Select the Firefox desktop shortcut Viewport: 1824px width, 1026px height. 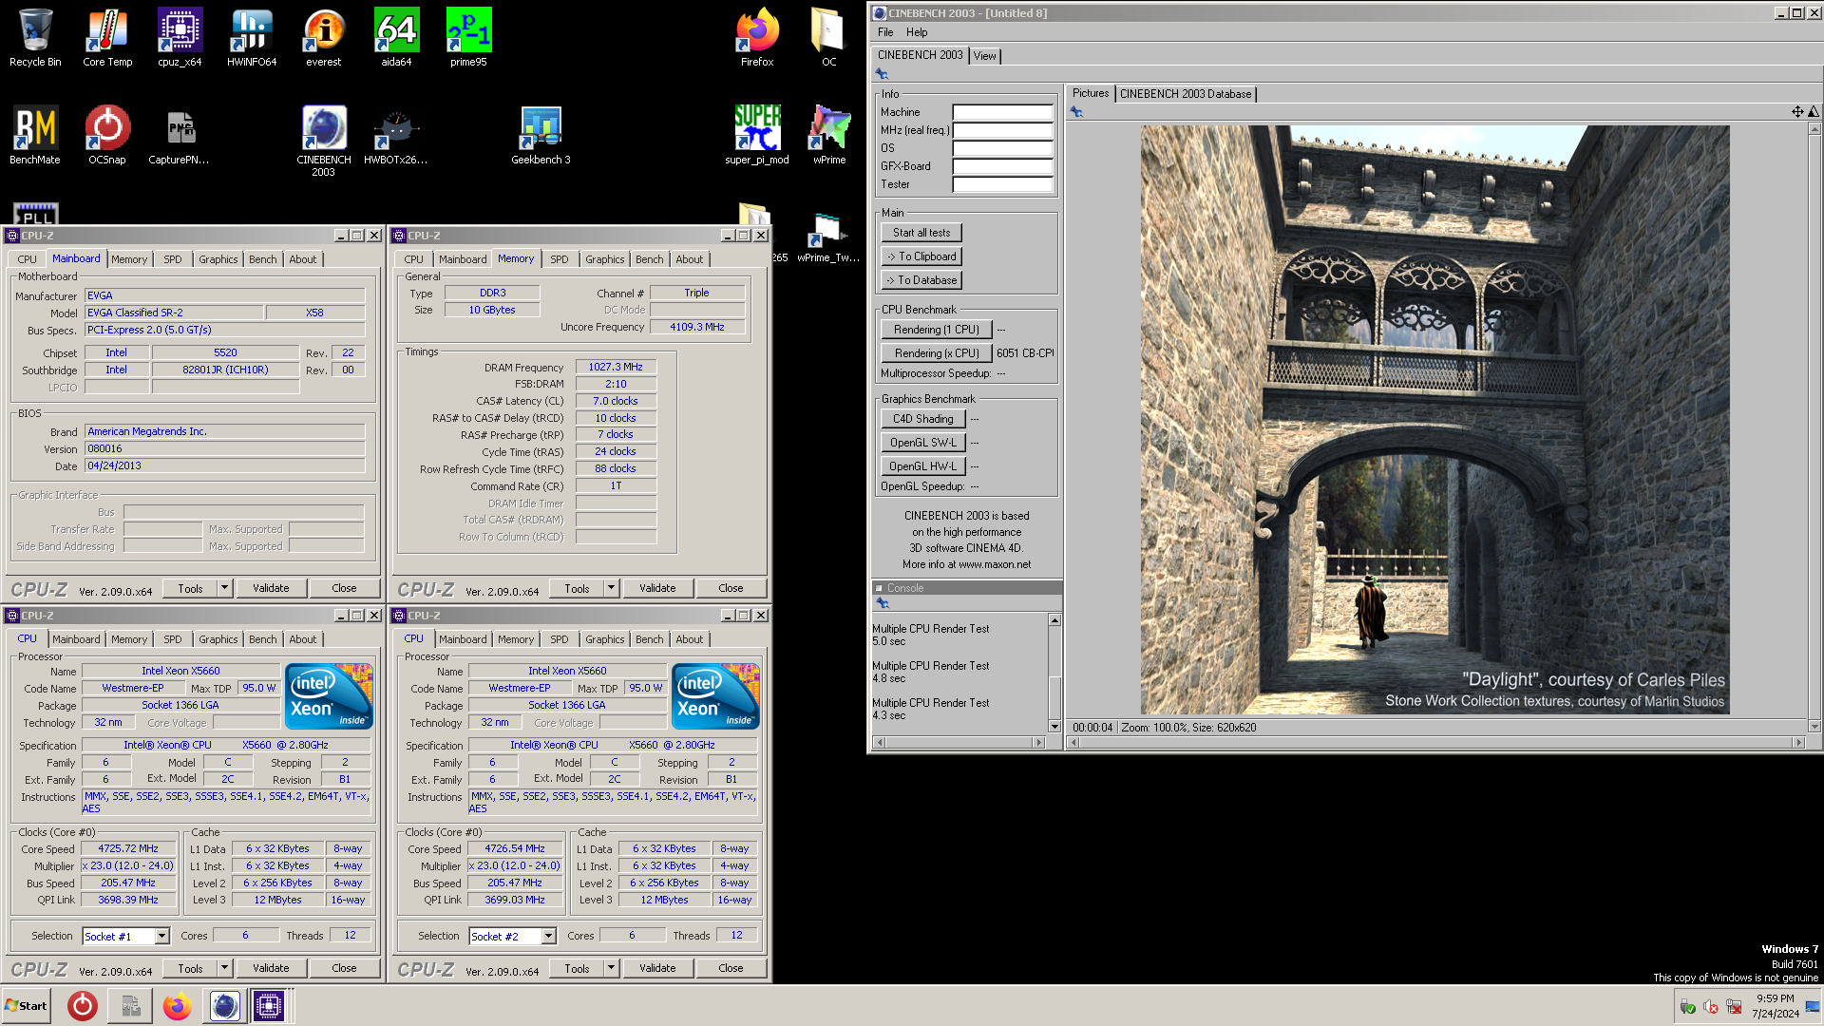click(x=757, y=38)
